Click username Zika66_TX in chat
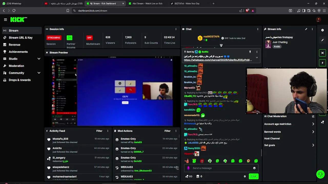The height and width of the screenshot is (184, 328). pyautogui.click(x=190, y=96)
